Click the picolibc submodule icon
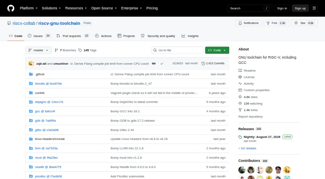 (x=31, y=176)
